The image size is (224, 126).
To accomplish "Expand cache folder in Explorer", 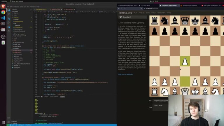I will [x=15, y=16].
